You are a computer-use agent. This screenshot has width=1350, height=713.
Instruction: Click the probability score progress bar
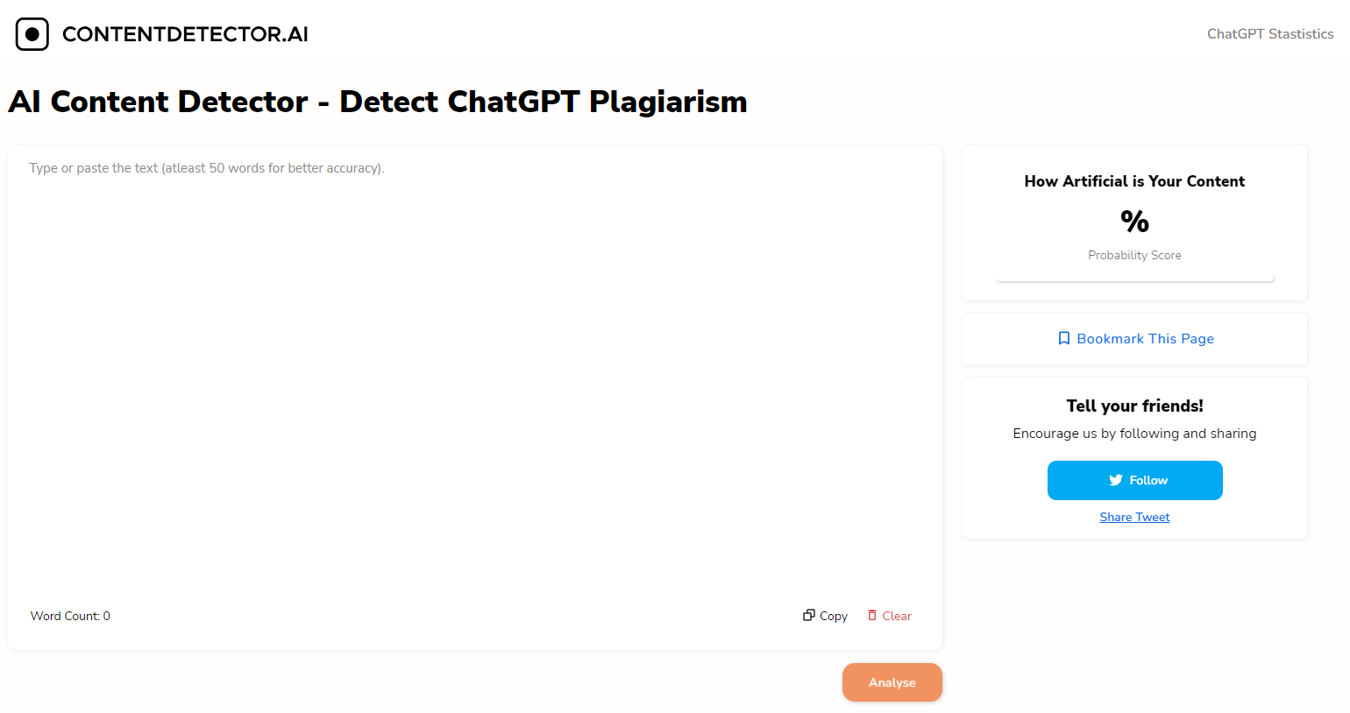tap(1134, 278)
